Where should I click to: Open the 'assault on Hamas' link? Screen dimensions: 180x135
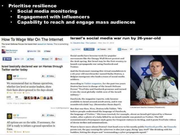[45, 44]
